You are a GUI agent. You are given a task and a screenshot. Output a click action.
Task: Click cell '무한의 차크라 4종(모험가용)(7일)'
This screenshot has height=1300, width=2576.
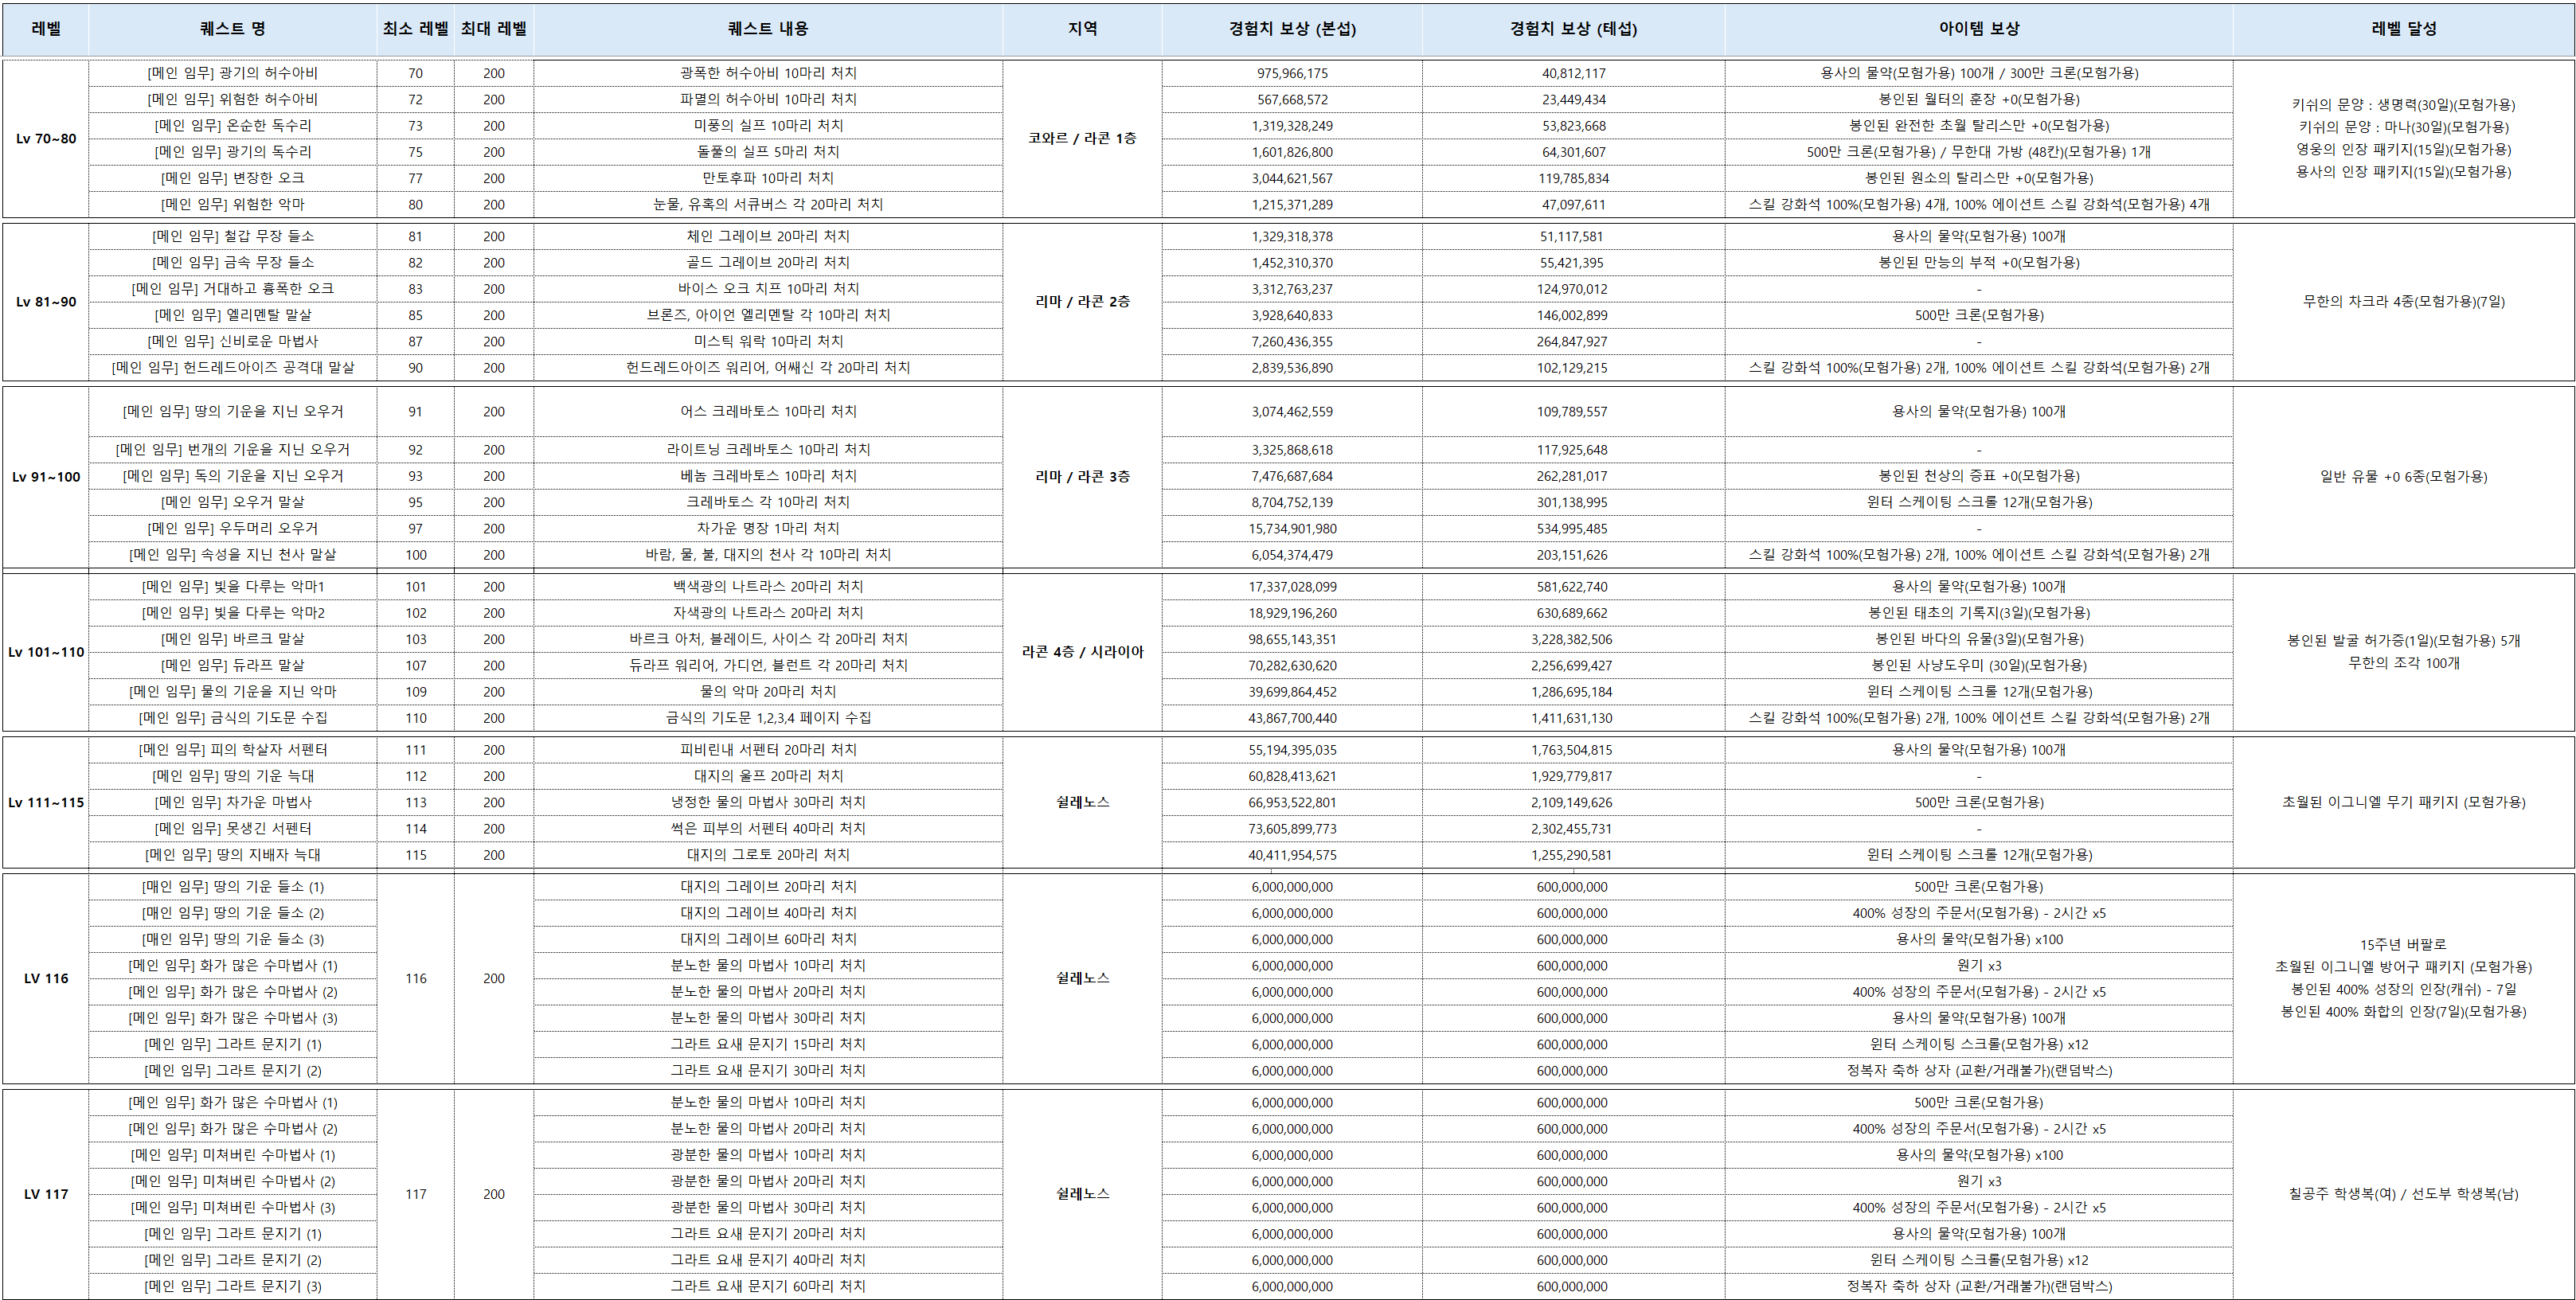tap(2403, 301)
